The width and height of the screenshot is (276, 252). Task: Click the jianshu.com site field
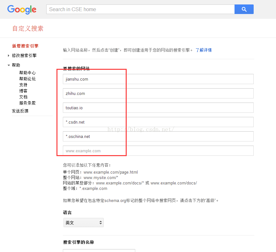[158, 79]
